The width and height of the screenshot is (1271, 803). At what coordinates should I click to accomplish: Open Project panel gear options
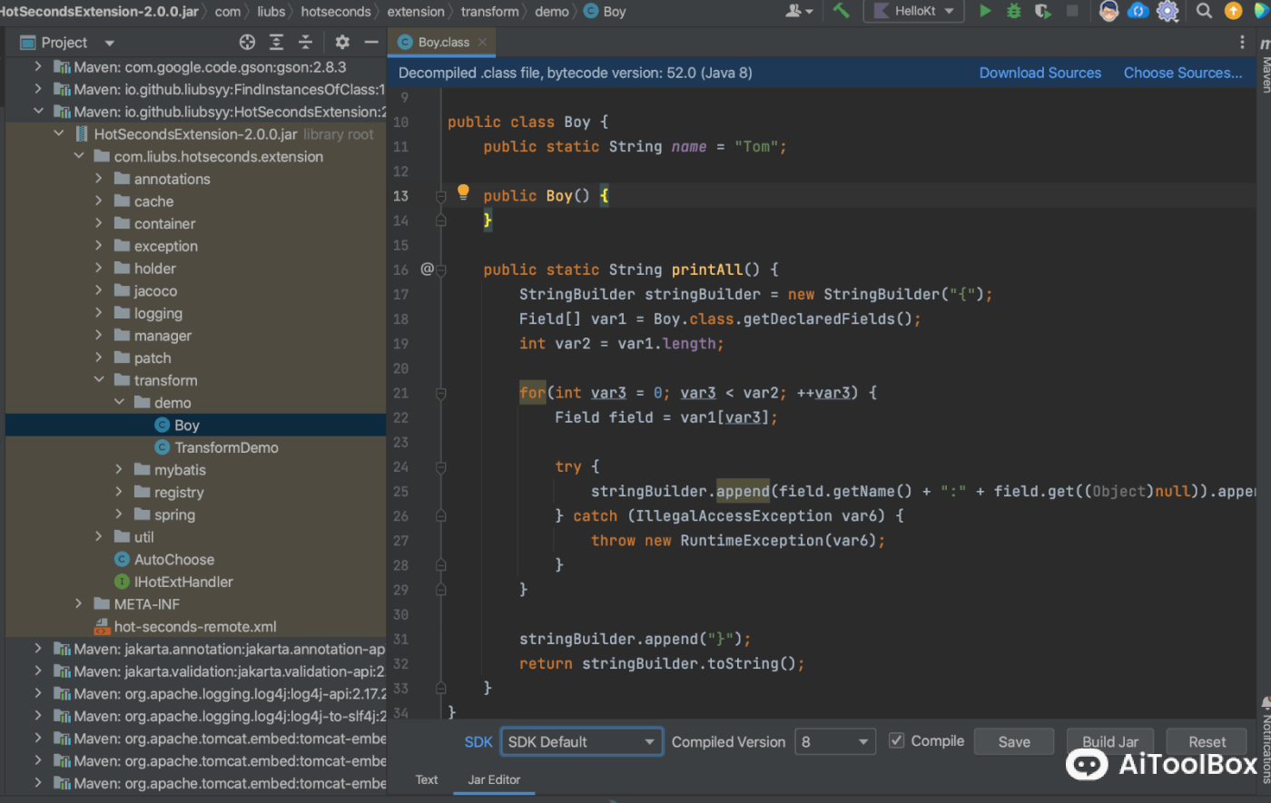(x=342, y=42)
